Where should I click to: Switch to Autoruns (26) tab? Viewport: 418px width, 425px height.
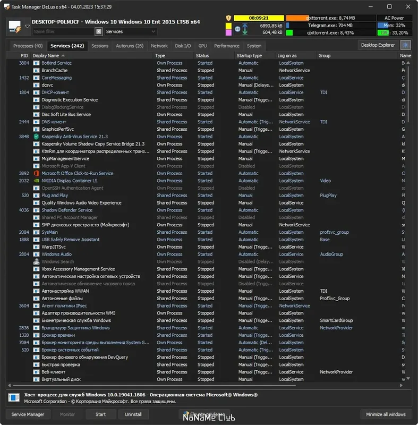[x=130, y=46]
